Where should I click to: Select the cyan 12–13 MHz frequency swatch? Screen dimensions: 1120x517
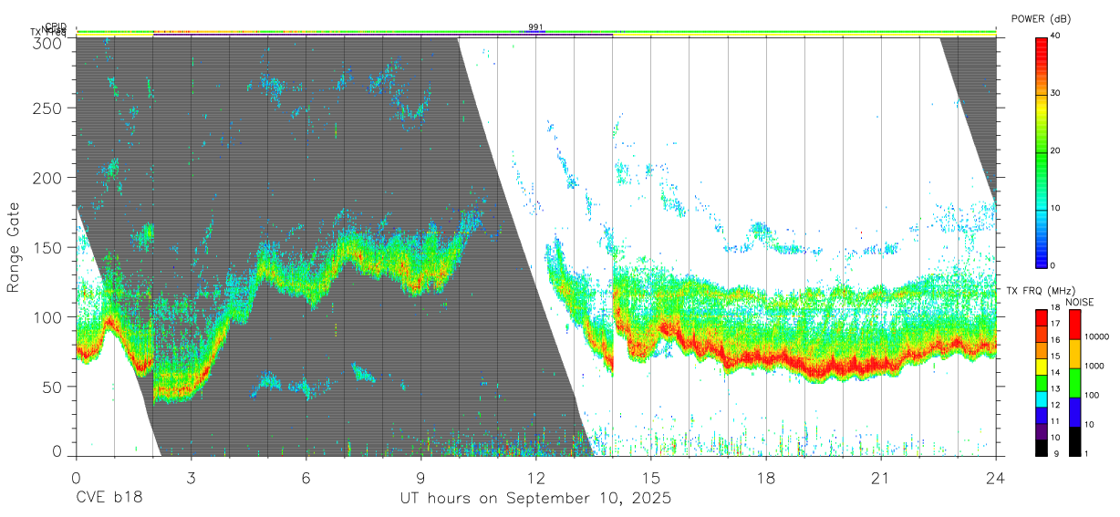pyautogui.click(x=1041, y=399)
